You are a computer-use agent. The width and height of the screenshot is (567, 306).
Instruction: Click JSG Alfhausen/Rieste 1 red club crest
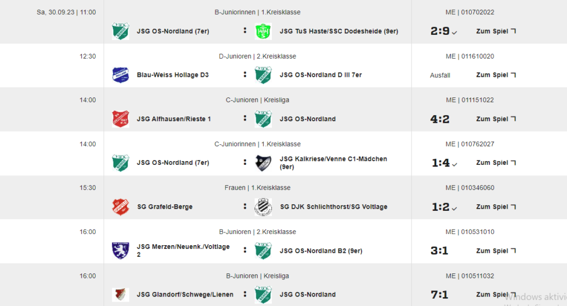coord(120,119)
